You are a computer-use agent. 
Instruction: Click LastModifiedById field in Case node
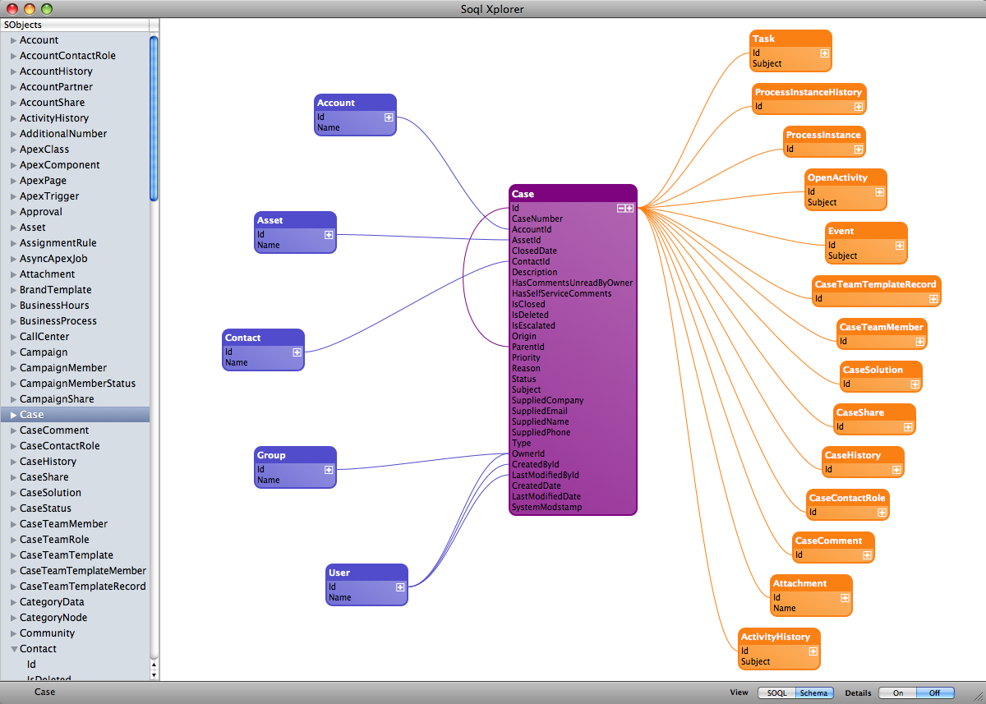point(546,476)
